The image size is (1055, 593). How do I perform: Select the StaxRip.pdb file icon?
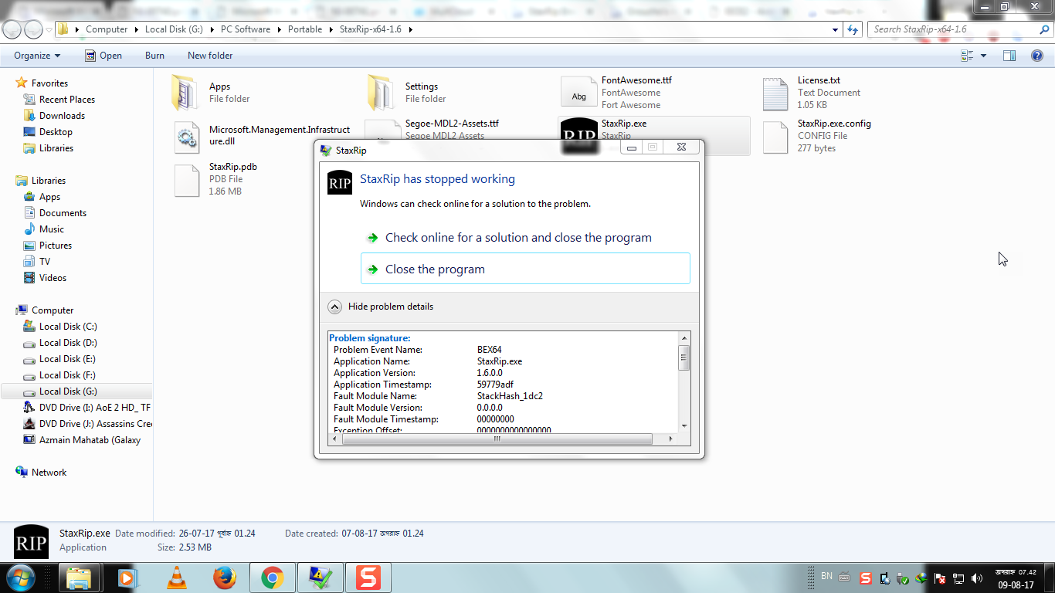point(187,180)
